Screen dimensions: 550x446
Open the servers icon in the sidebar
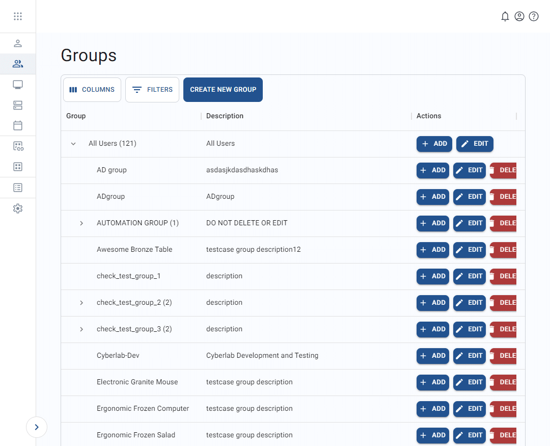(x=18, y=105)
